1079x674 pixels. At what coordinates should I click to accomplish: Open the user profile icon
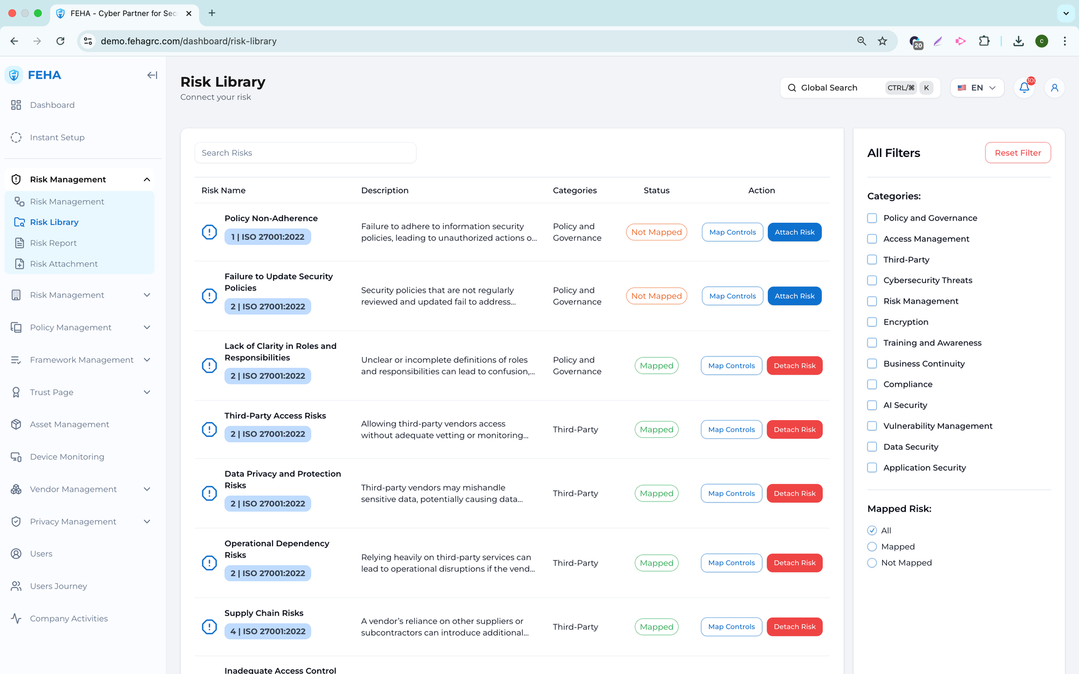(1054, 88)
